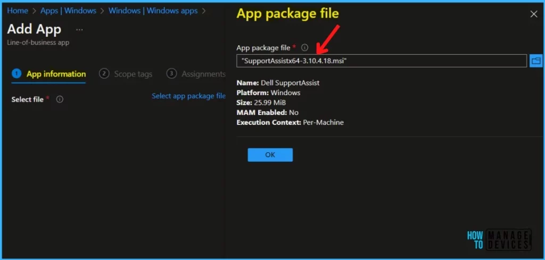
Task: Select the App information step tab
Action: pyautogui.click(x=49, y=74)
